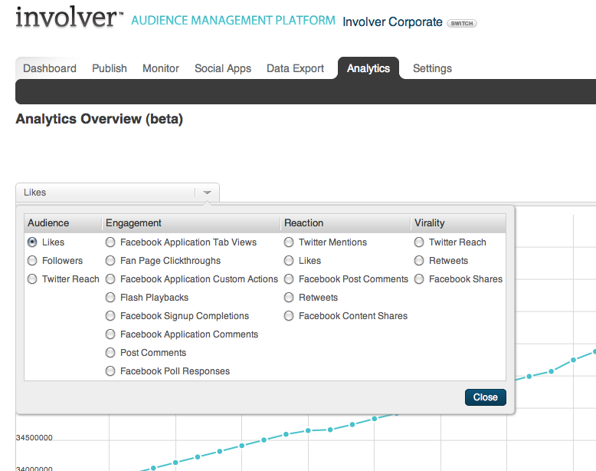Screen dimensions: 596x471
Task: Click the Engagement column header
Action: point(192,223)
